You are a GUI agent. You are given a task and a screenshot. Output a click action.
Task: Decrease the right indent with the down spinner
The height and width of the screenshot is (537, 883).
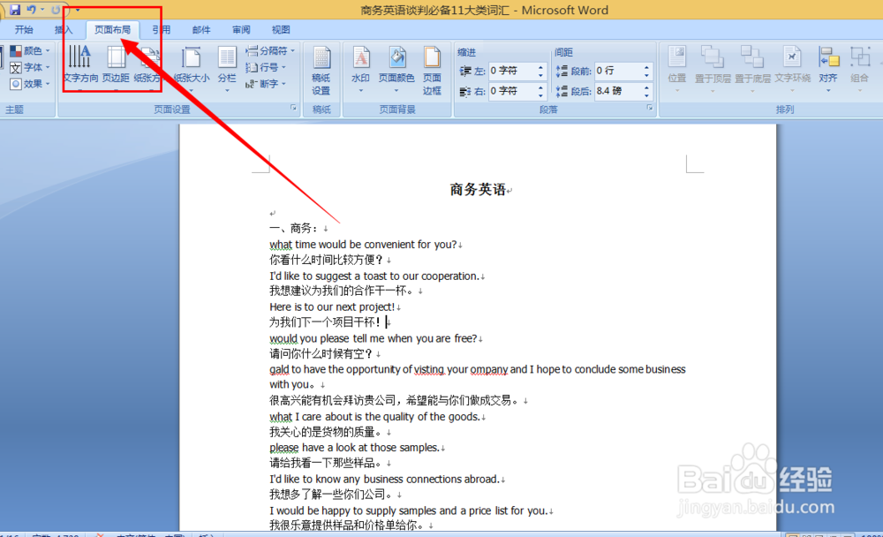pos(540,95)
